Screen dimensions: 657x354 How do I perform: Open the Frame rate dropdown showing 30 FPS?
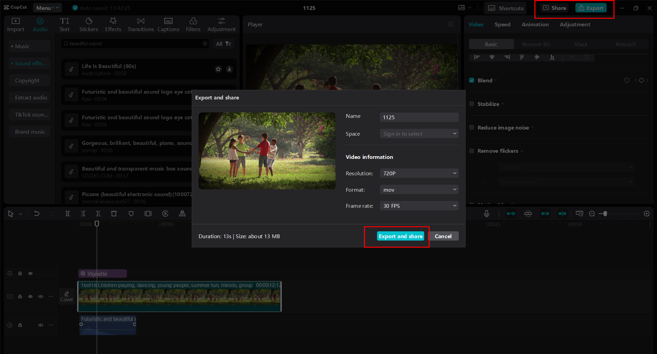[x=419, y=206]
